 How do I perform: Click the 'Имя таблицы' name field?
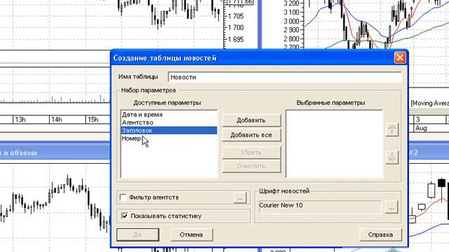point(285,77)
